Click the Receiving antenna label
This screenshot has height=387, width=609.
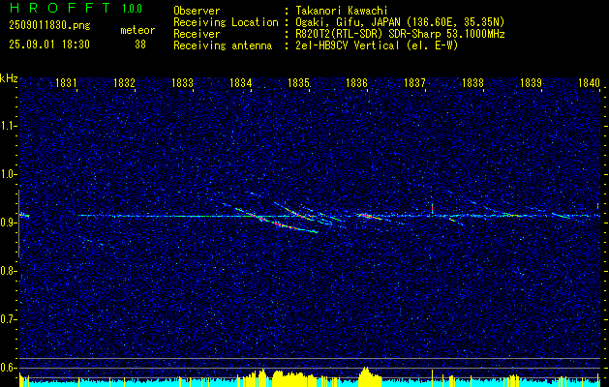(x=223, y=45)
